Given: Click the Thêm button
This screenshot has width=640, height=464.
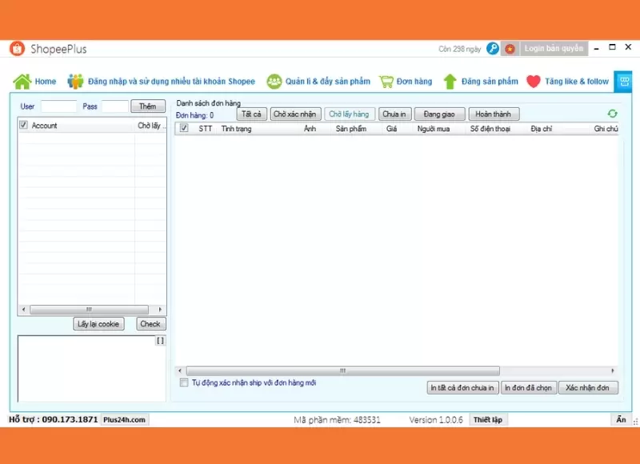Looking at the screenshot, I should point(148,106).
